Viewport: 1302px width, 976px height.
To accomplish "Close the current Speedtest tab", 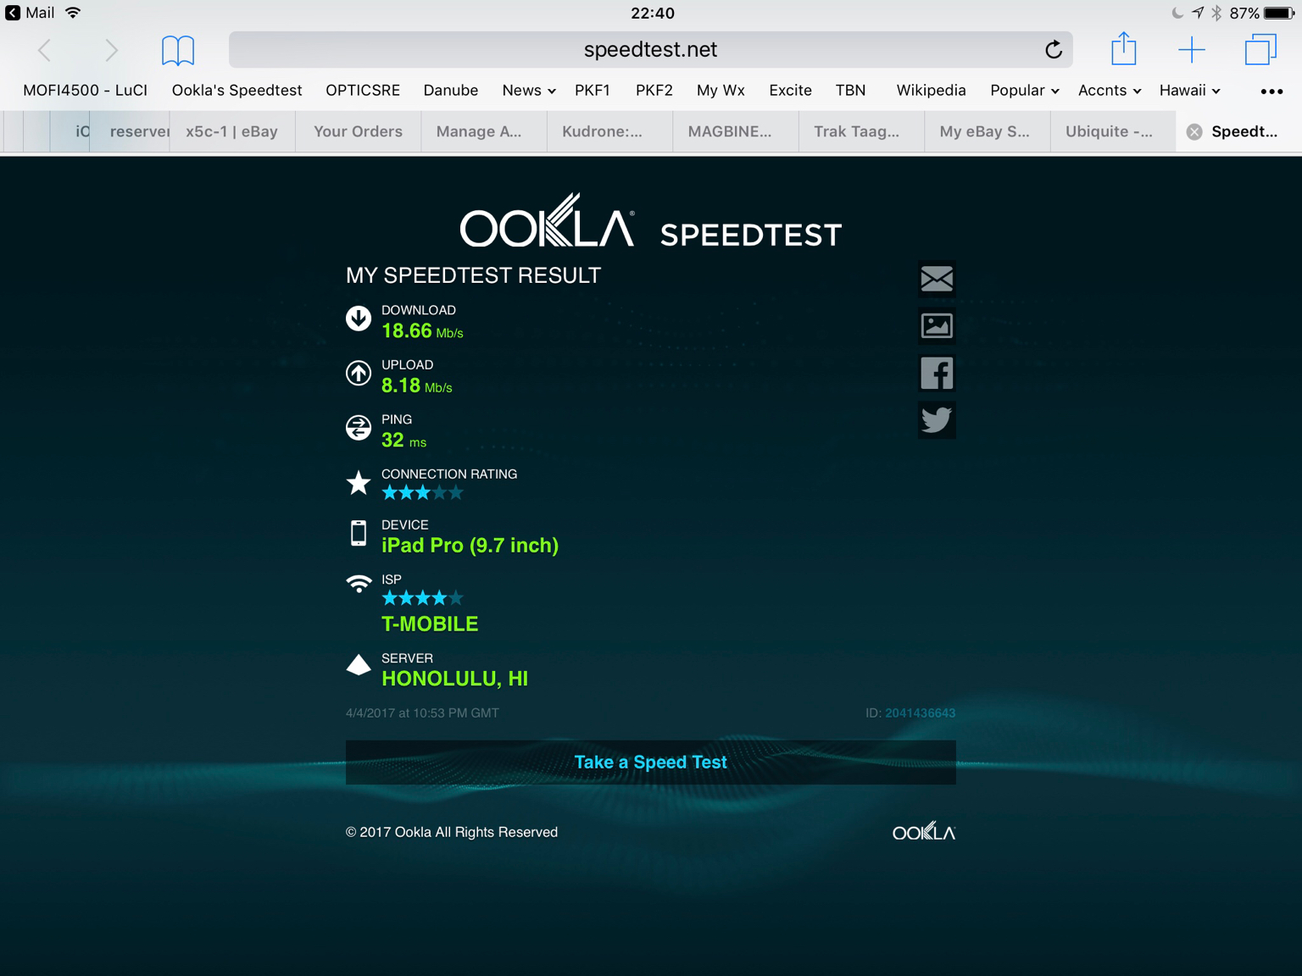I will click(x=1194, y=131).
